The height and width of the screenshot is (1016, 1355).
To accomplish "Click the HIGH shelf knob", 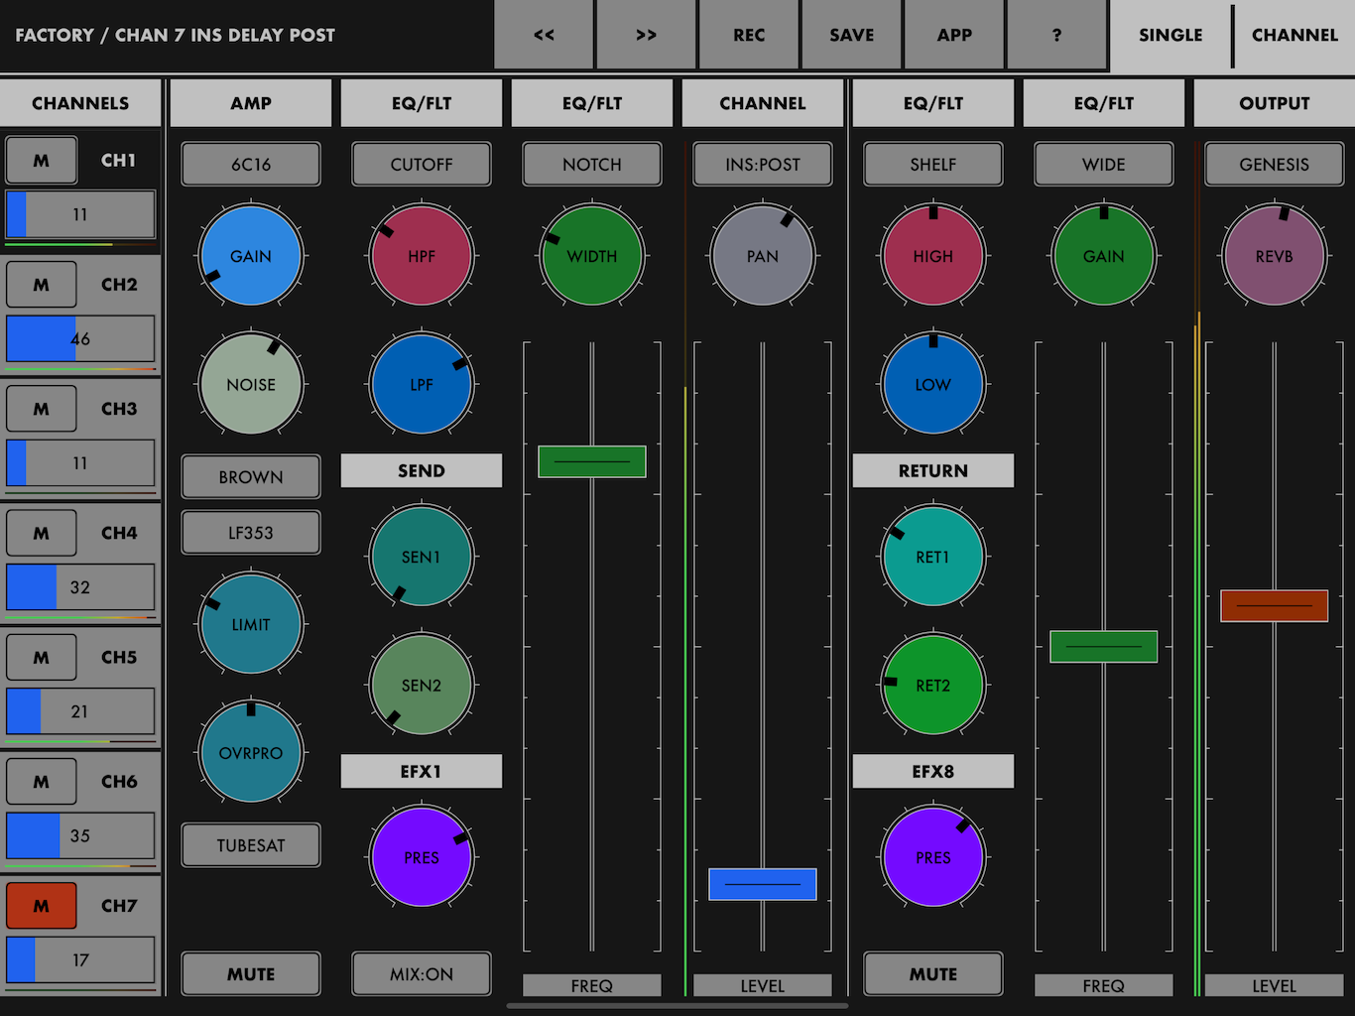I will pos(933,256).
